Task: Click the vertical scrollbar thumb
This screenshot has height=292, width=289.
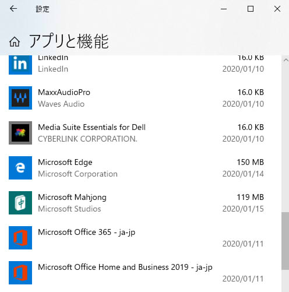Action: pos(285,241)
